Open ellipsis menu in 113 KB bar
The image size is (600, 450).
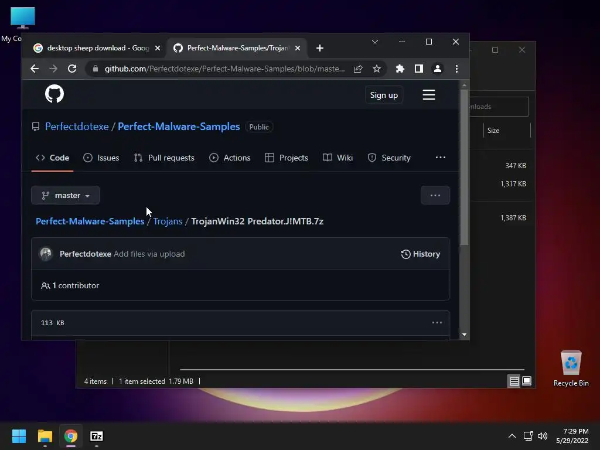pyautogui.click(x=437, y=323)
